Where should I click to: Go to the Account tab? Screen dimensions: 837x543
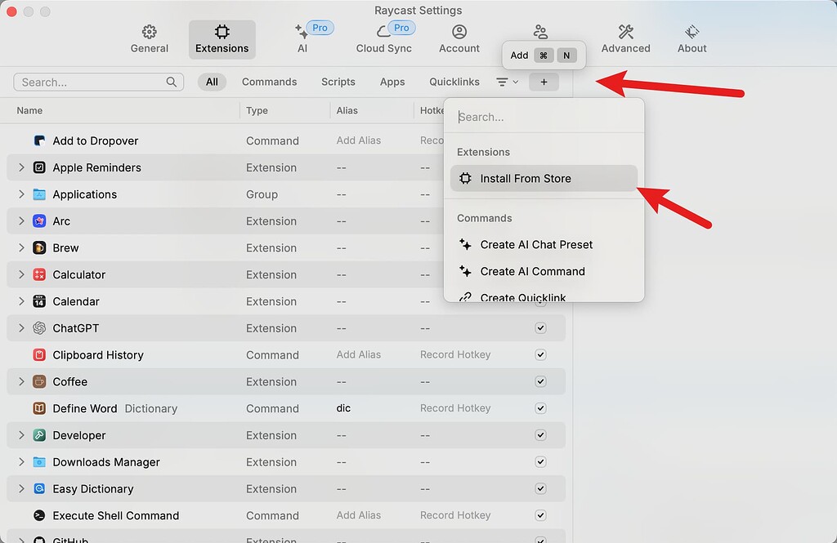459,39
